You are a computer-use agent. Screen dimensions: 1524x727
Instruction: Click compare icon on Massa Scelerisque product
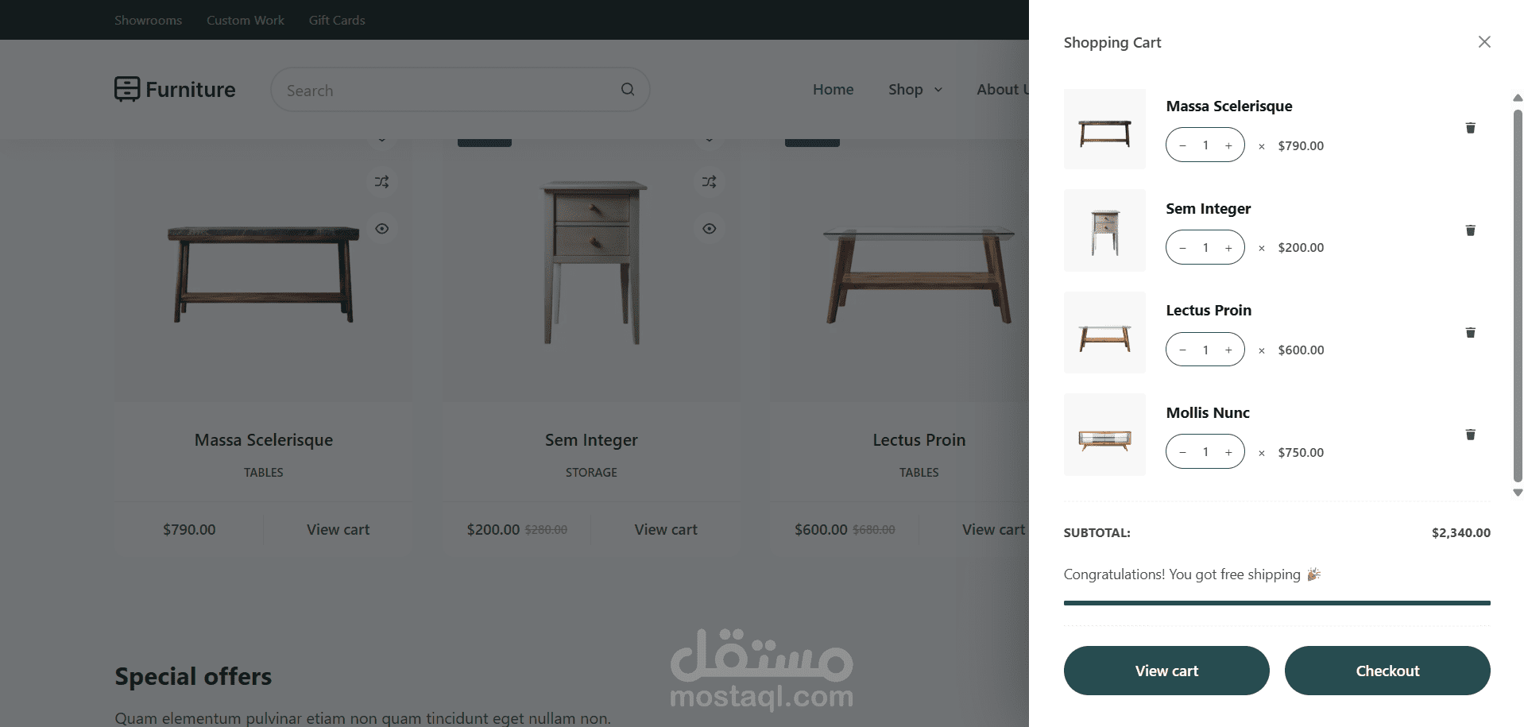(x=382, y=182)
